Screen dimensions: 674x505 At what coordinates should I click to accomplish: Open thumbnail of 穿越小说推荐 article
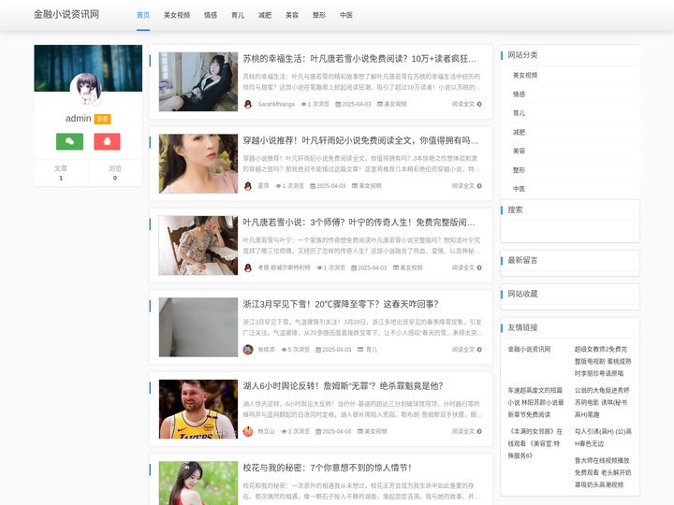coord(198,164)
